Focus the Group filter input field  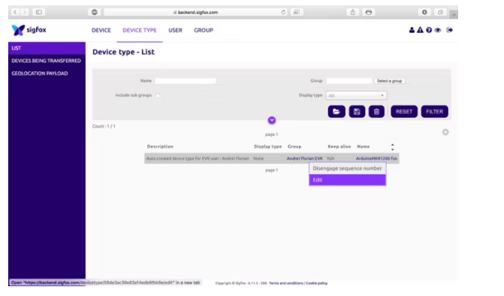pyautogui.click(x=349, y=81)
